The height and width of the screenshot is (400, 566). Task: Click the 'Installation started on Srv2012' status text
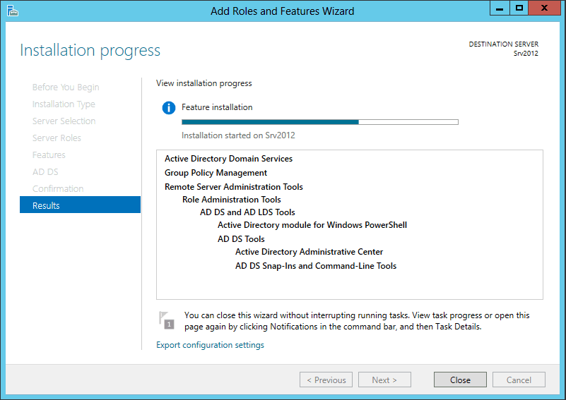click(238, 135)
